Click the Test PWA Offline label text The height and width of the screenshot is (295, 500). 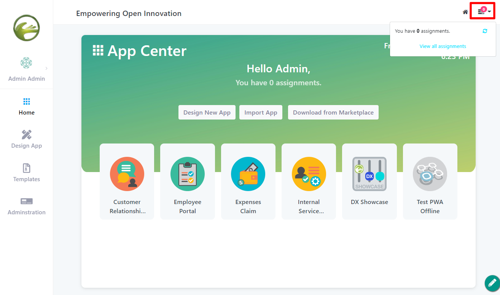point(430,207)
